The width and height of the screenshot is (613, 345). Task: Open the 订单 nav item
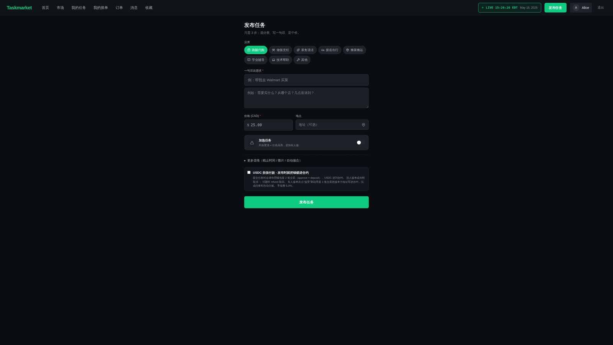pos(119,8)
